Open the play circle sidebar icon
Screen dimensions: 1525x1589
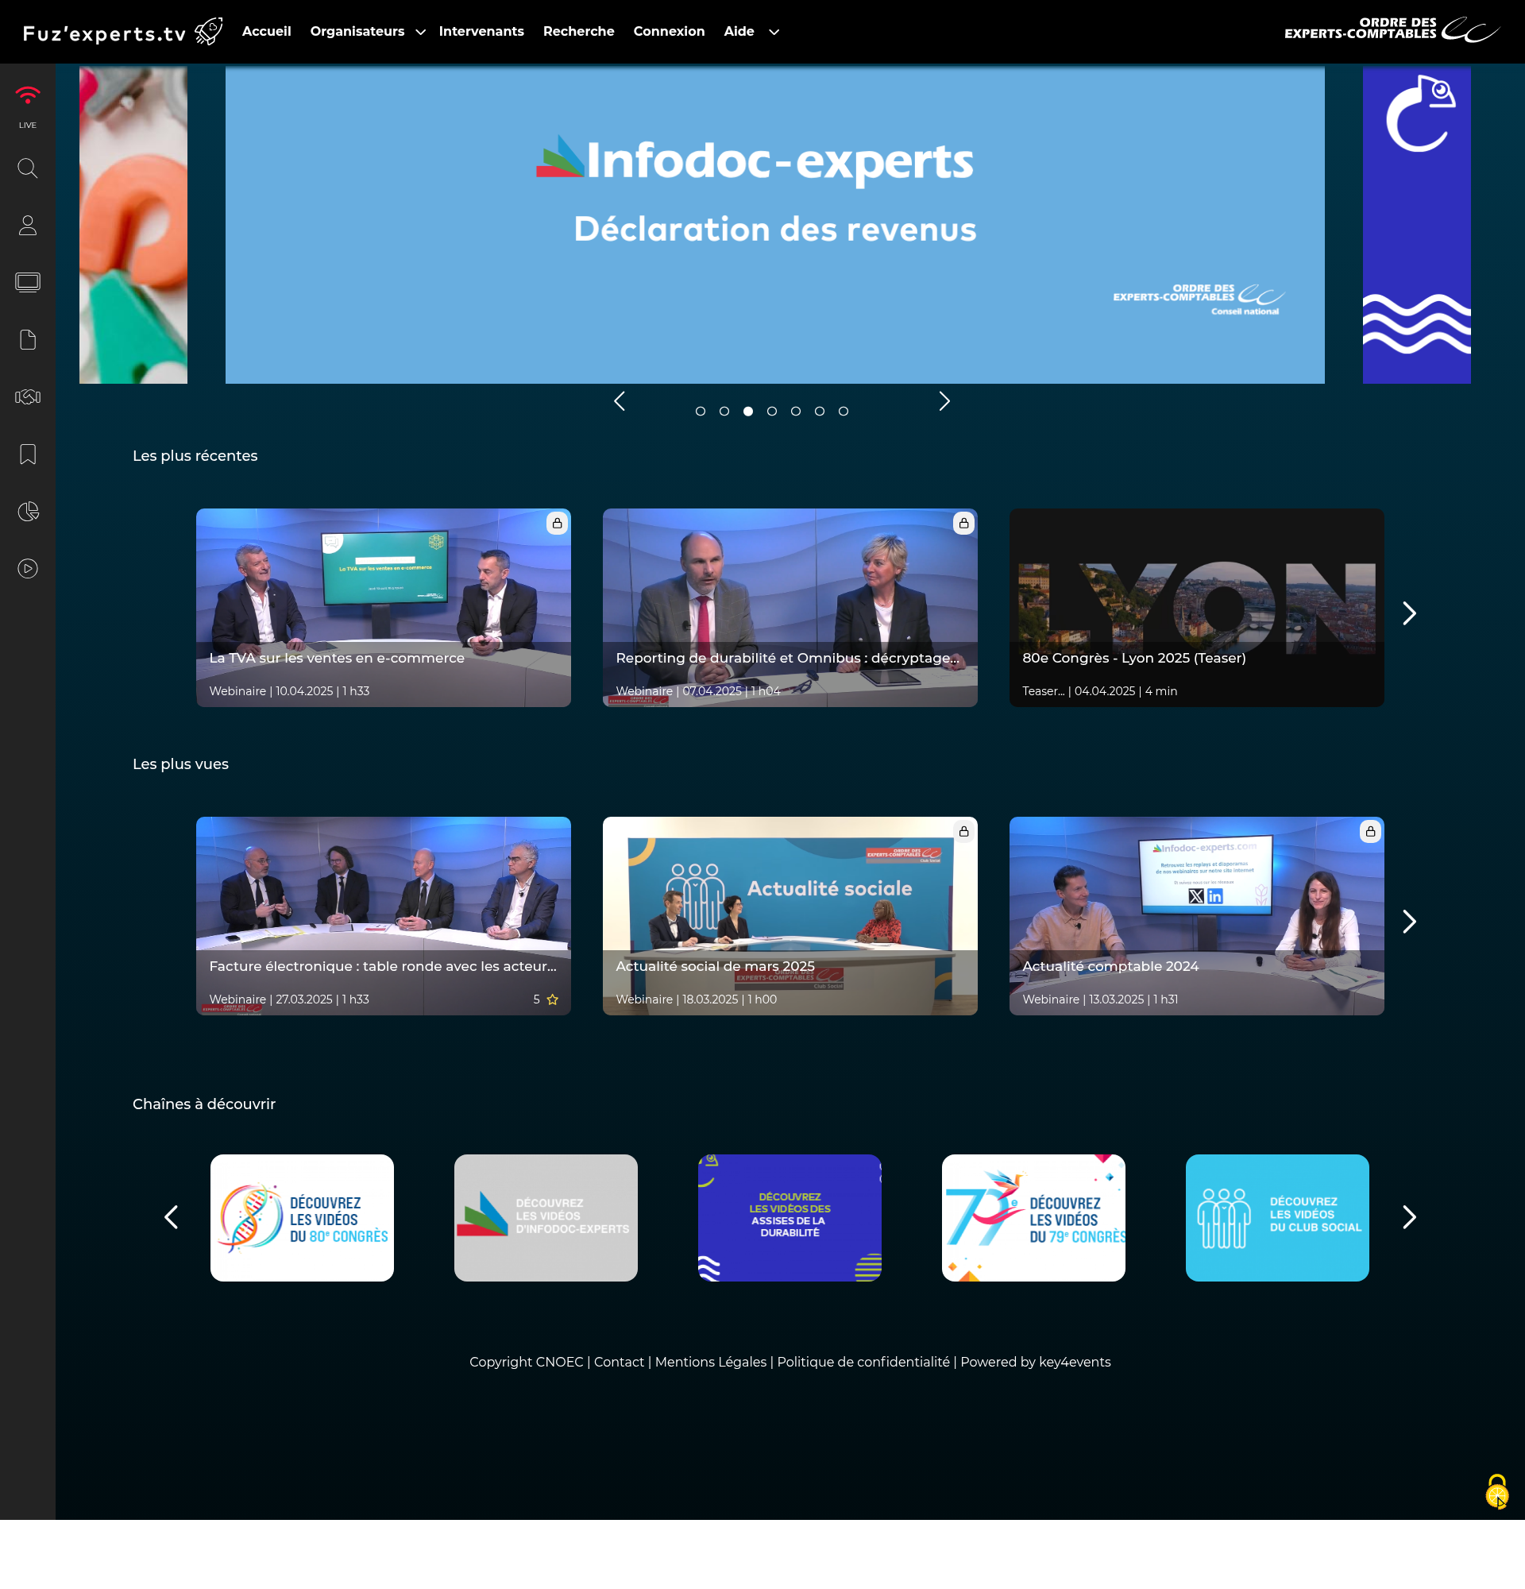[28, 568]
